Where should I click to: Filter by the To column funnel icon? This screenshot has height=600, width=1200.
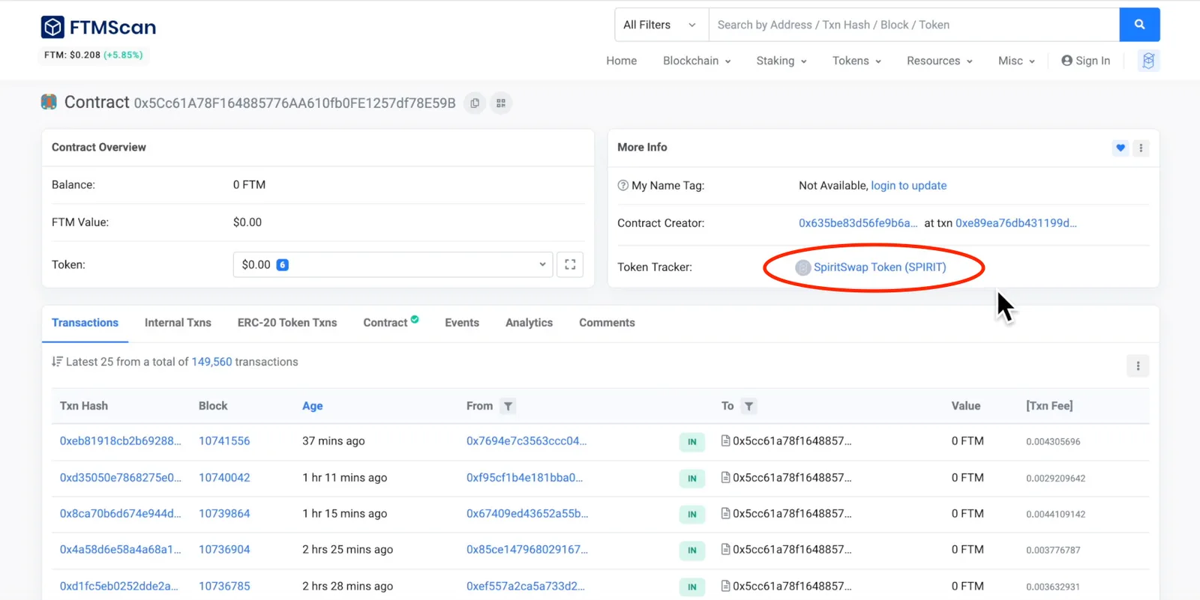pyautogui.click(x=748, y=406)
